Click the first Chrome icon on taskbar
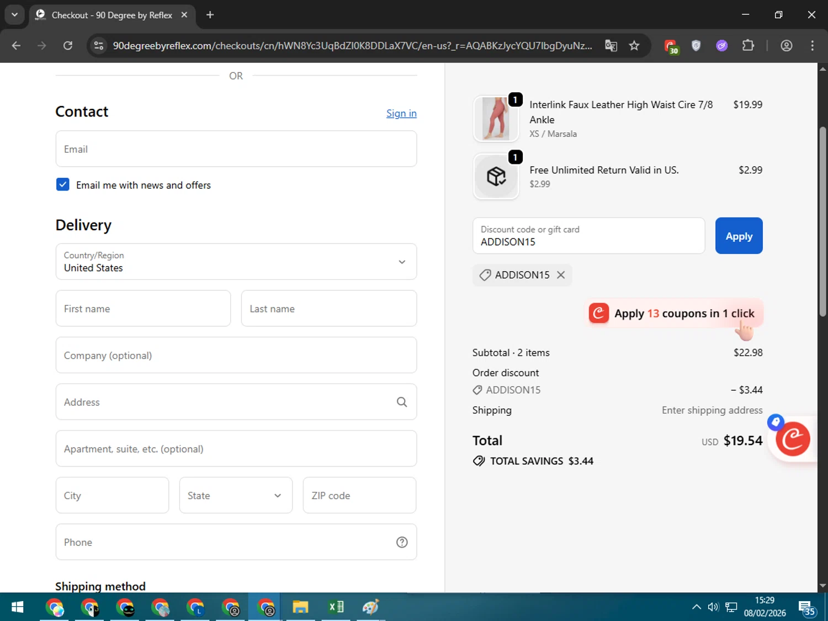828x621 pixels. pyautogui.click(x=55, y=607)
